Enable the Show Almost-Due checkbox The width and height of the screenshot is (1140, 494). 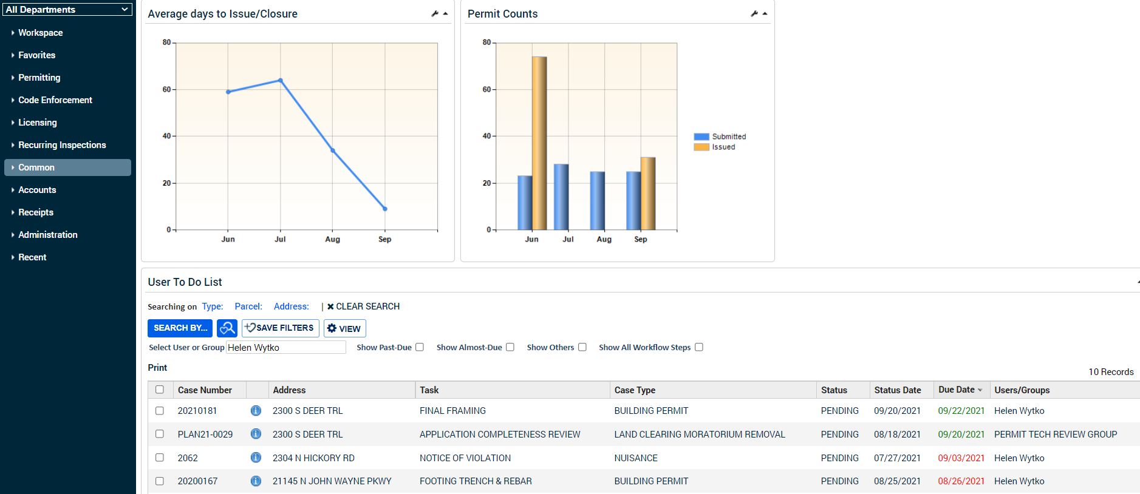pos(510,347)
